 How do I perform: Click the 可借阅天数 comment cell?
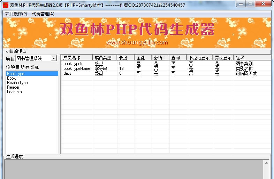246,73
